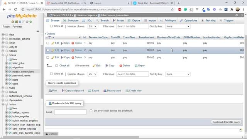Click the browser address bar URL
The image size is (247, 139).
click(x=73, y=9)
